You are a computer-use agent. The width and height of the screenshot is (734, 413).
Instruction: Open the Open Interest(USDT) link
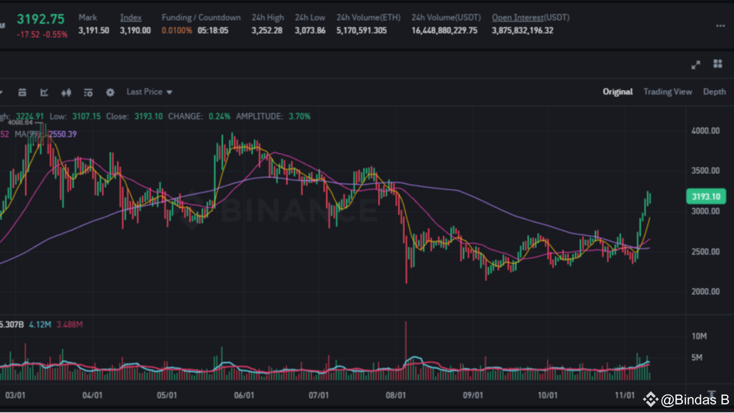click(x=517, y=17)
